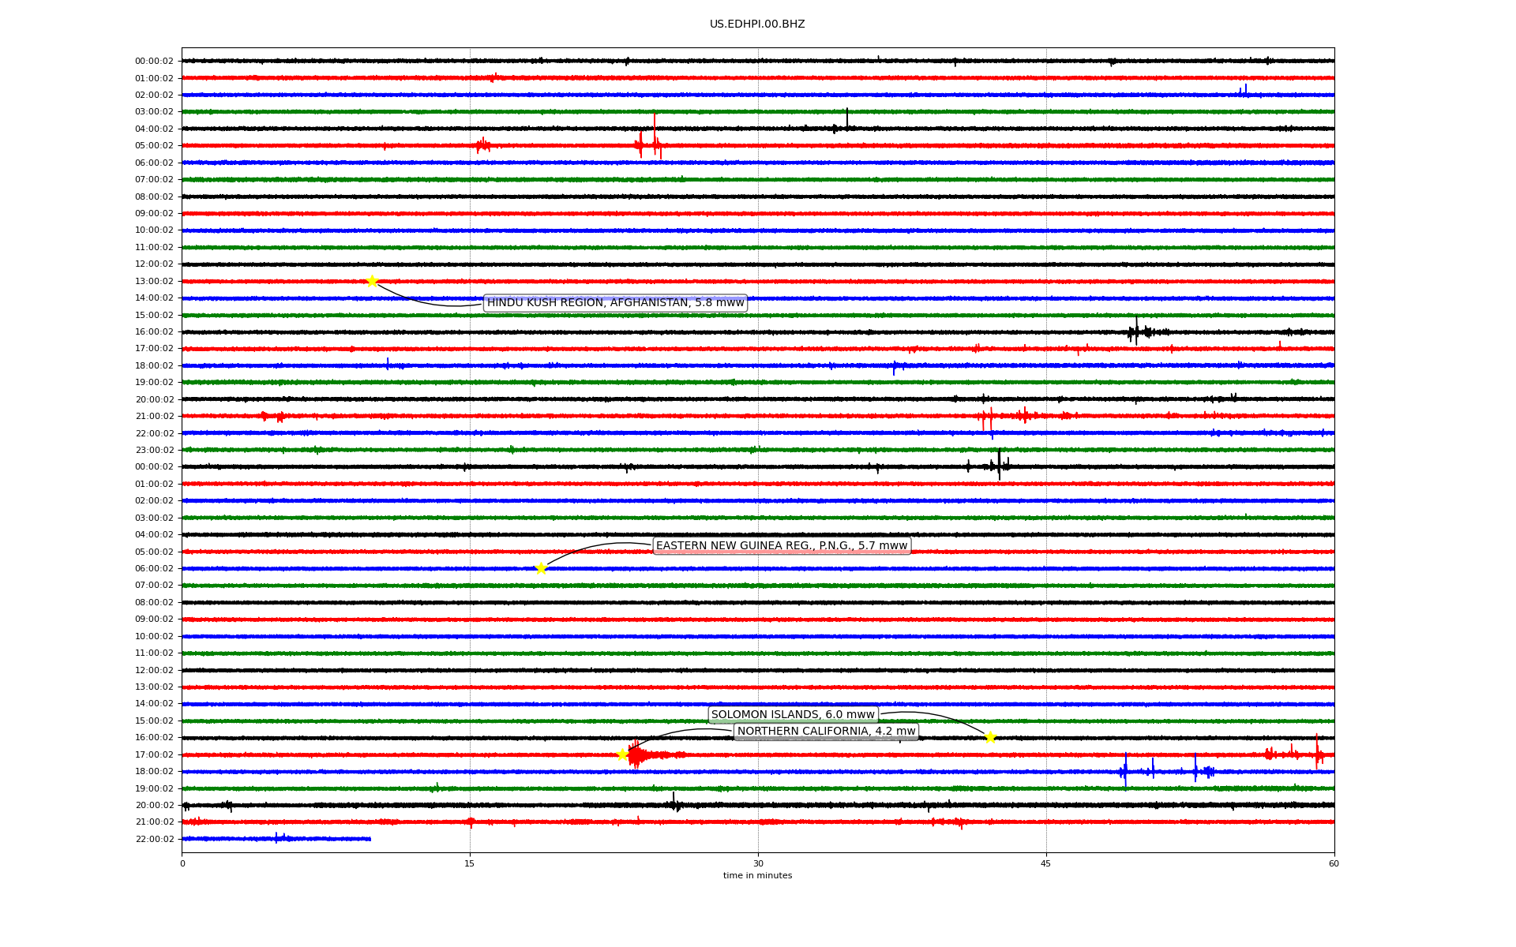This screenshot has width=1516, height=947.
Task: Click the Eastern New Guinea star marker
Action: (541, 568)
